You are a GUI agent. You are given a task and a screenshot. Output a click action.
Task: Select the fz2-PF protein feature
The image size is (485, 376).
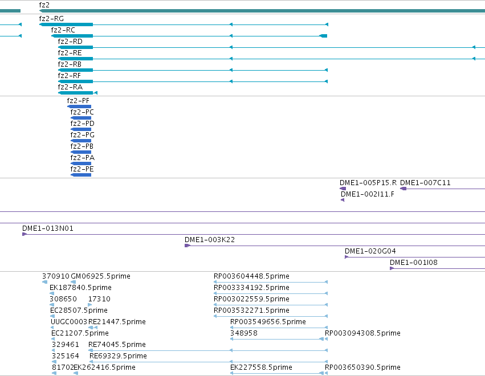(x=79, y=107)
